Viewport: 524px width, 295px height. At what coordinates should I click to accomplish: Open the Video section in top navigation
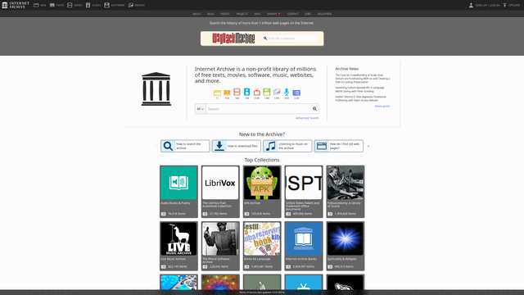pyautogui.click(x=75, y=5)
